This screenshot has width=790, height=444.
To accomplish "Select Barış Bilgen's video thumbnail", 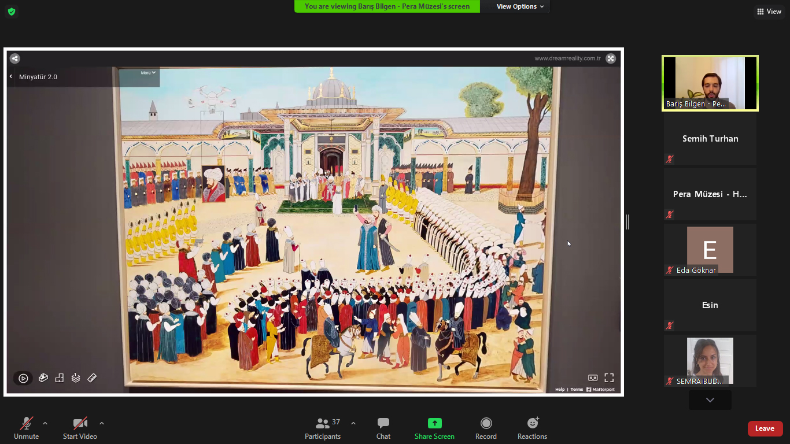I will pos(710,83).
